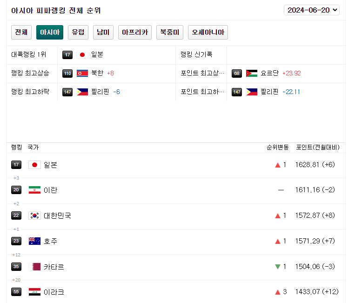Click Japan flag in ranking list
Viewport: 355px width, 303px height.
coord(34,165)
